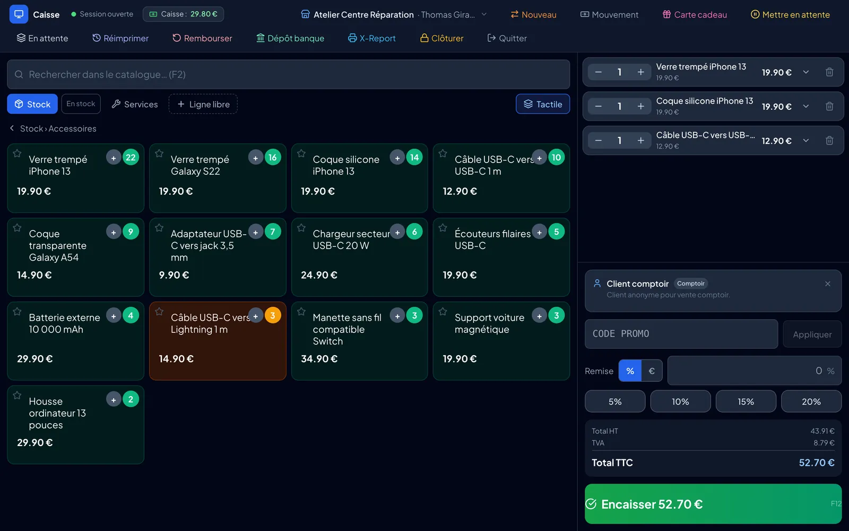Open Carte cadeau
Viewport: 849px width, 531px height.
click(x=695, y=14)
